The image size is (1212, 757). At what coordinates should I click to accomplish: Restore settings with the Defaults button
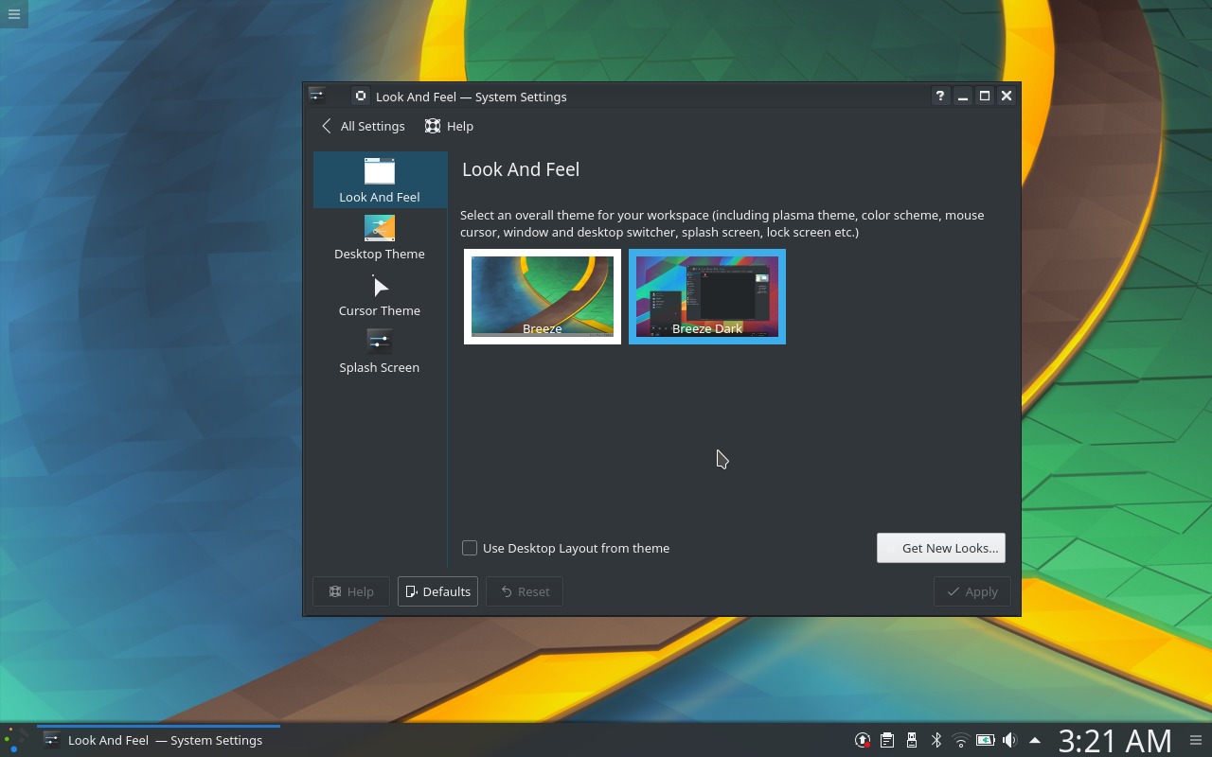click(x=437, y=590)
